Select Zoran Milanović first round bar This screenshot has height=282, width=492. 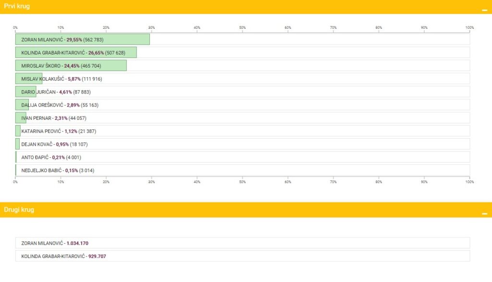pos(82,39)
